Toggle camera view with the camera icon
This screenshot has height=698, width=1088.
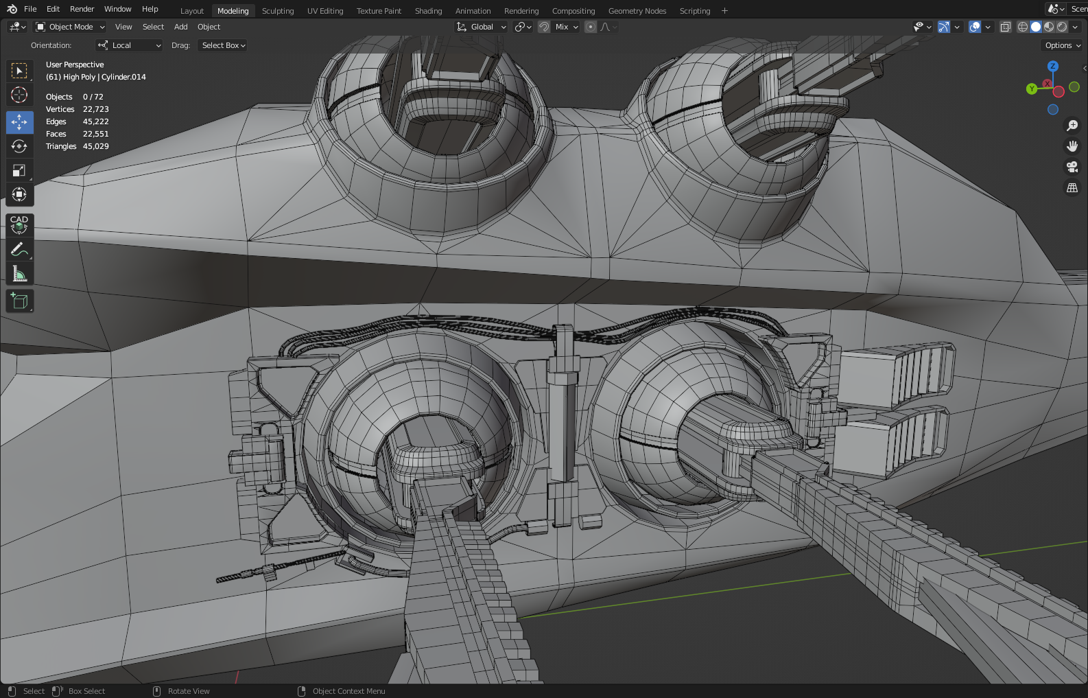click(1072, 167)
